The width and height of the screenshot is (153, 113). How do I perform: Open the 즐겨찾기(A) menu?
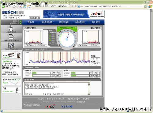[63, 6]
